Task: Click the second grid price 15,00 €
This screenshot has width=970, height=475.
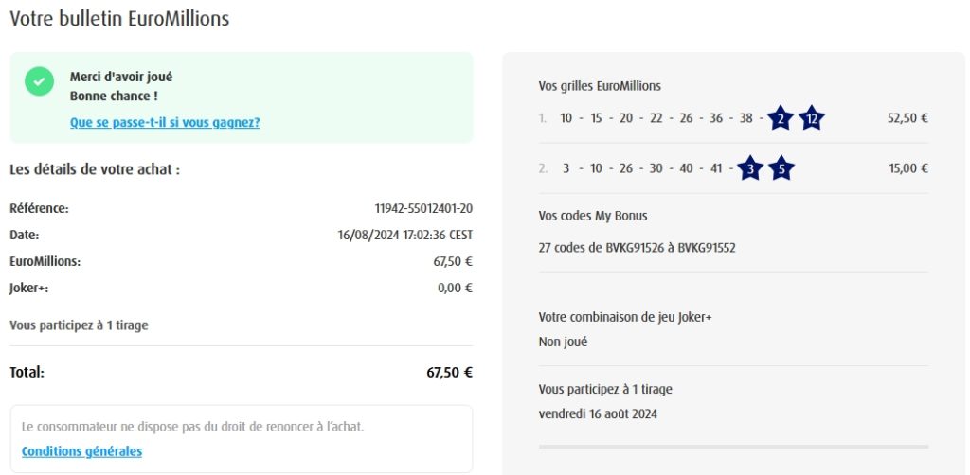Action: [x=907, y=168]
